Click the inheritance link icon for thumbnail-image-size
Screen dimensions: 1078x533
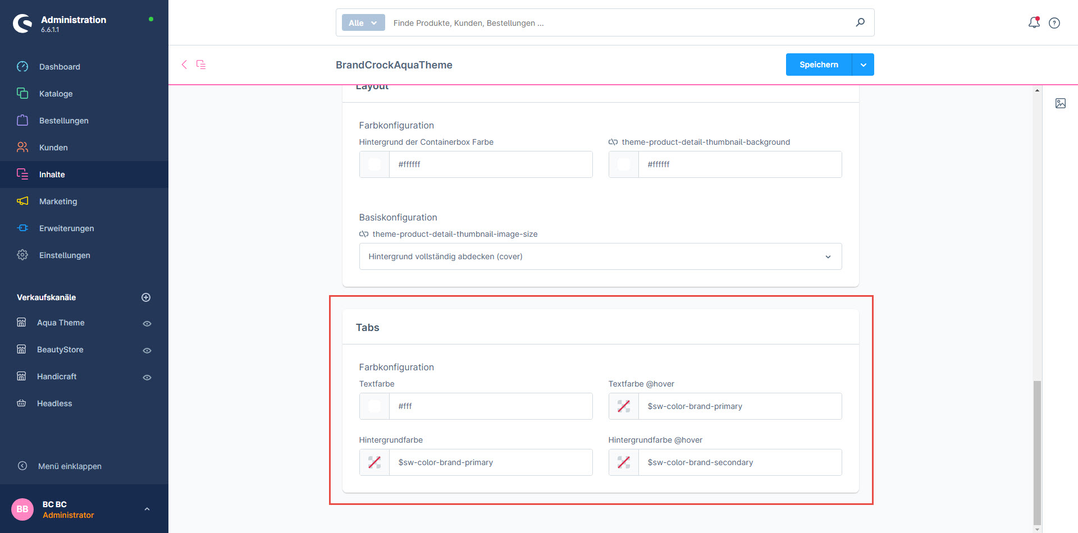pyautogui.click(x=364, y=235)
